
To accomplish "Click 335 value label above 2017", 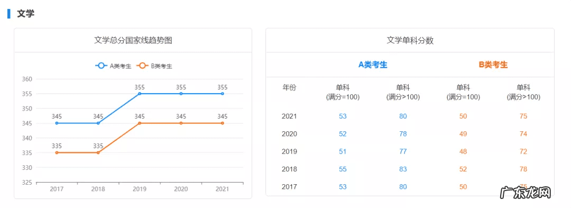I will click(x=57, y=146).
